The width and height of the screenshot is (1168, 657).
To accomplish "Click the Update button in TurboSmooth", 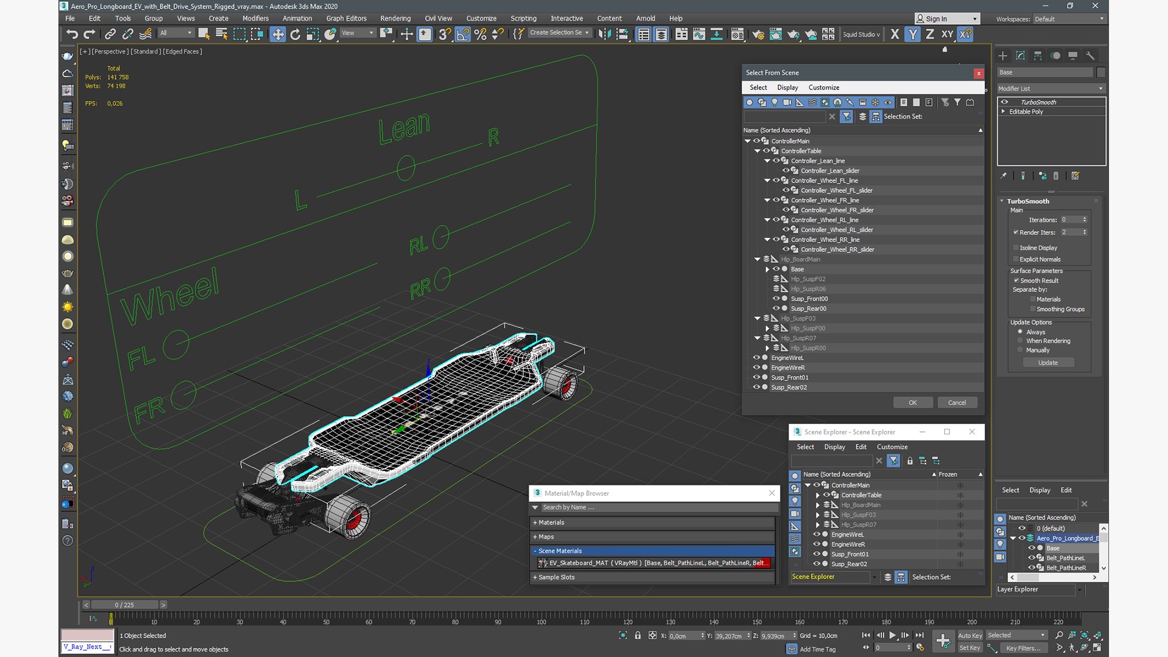I will 1048,363.
